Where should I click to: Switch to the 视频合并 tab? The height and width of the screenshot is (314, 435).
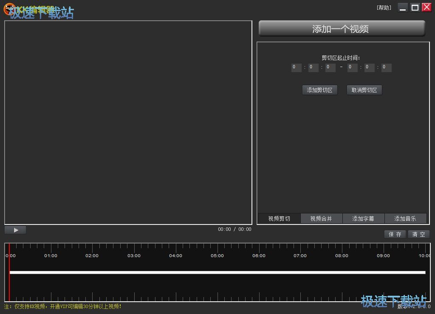click(x=321, y=219)
